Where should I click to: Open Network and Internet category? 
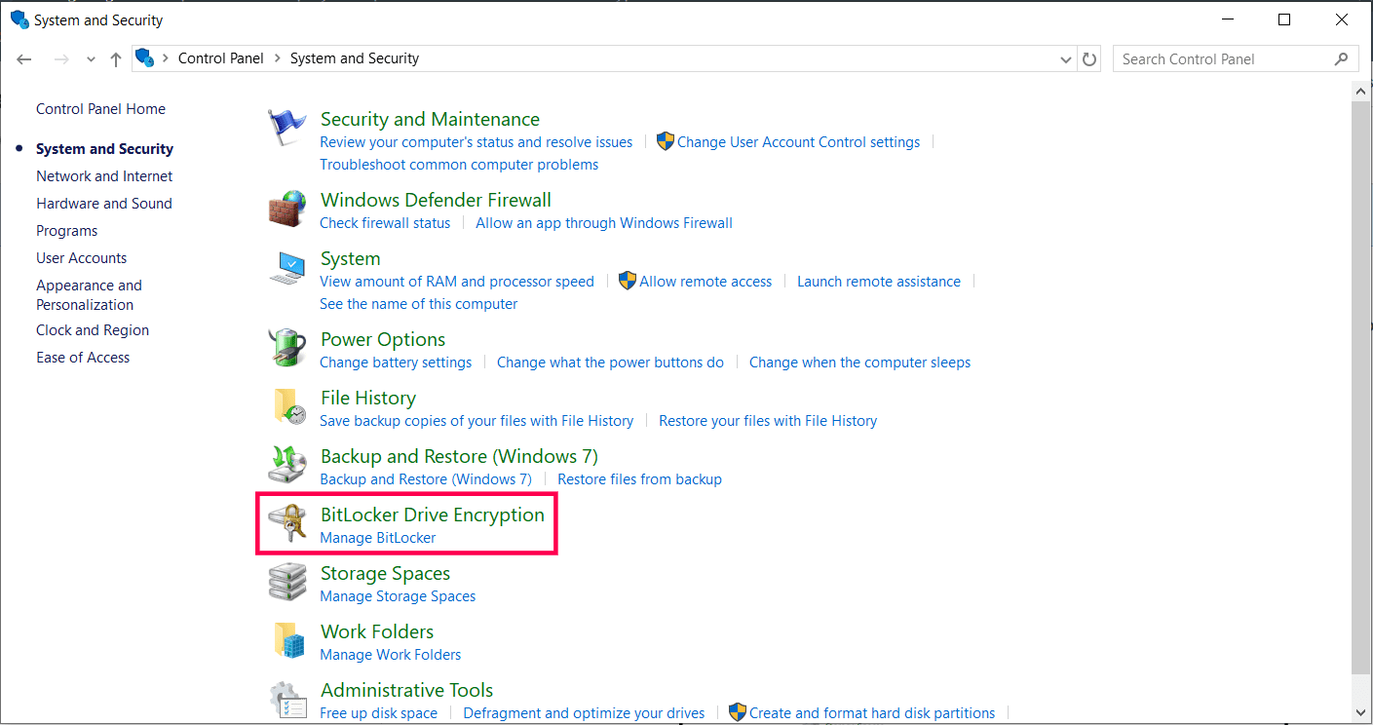104,176
